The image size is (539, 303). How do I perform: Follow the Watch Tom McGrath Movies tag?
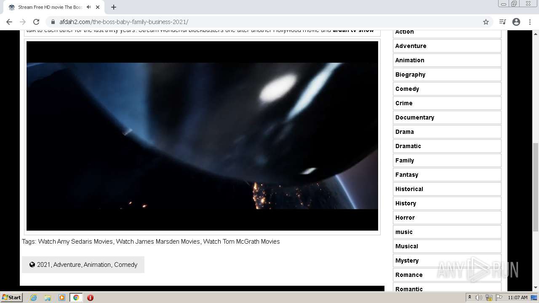[241, 242]
